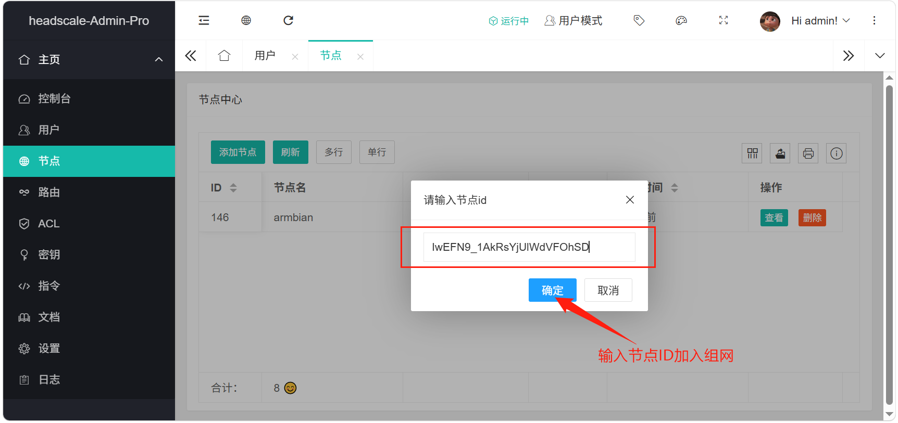The image size is (898, 423).
Task: Switch 用户模式 mode
Action: point(573,21)
